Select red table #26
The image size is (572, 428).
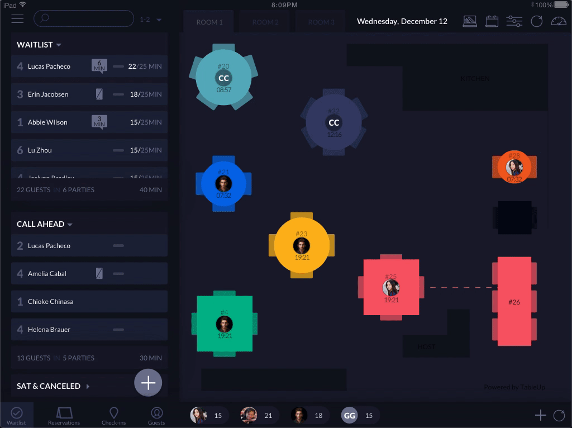coord(514,301)
